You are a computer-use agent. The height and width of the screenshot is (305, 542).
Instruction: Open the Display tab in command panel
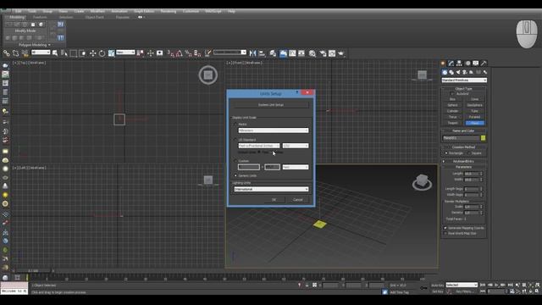476,64
